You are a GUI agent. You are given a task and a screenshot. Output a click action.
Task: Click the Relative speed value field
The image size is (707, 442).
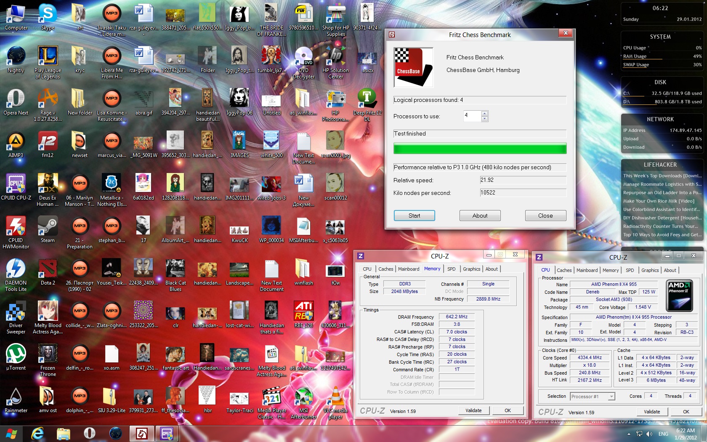[523, 180]
